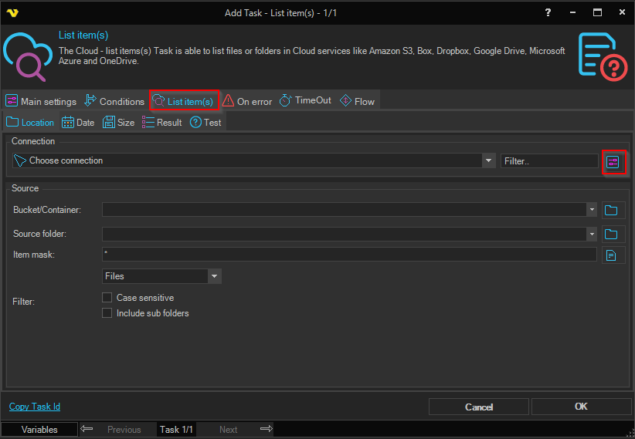635x439 pixels.
Task: Expand the Source folder dropdown
Action: tap(592, 234)
